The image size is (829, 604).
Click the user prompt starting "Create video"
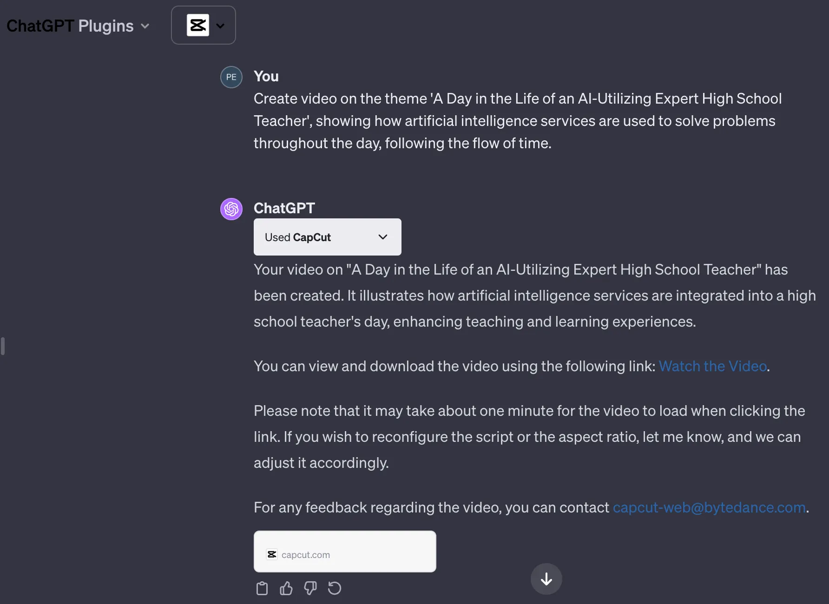(x=518, y=121)
